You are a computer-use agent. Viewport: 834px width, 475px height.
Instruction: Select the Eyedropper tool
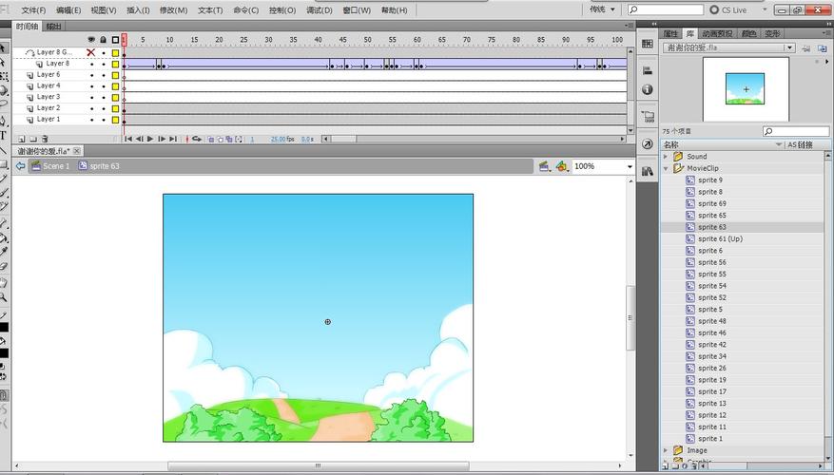[x=3, y=252]
